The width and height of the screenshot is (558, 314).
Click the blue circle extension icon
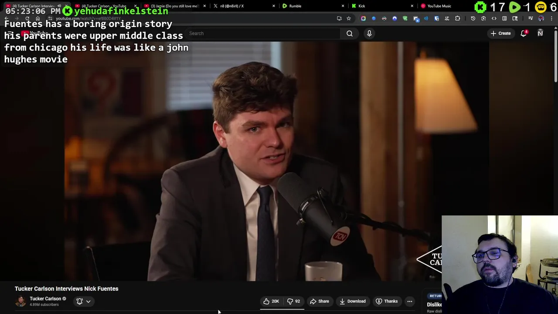(x=374, y=18)
